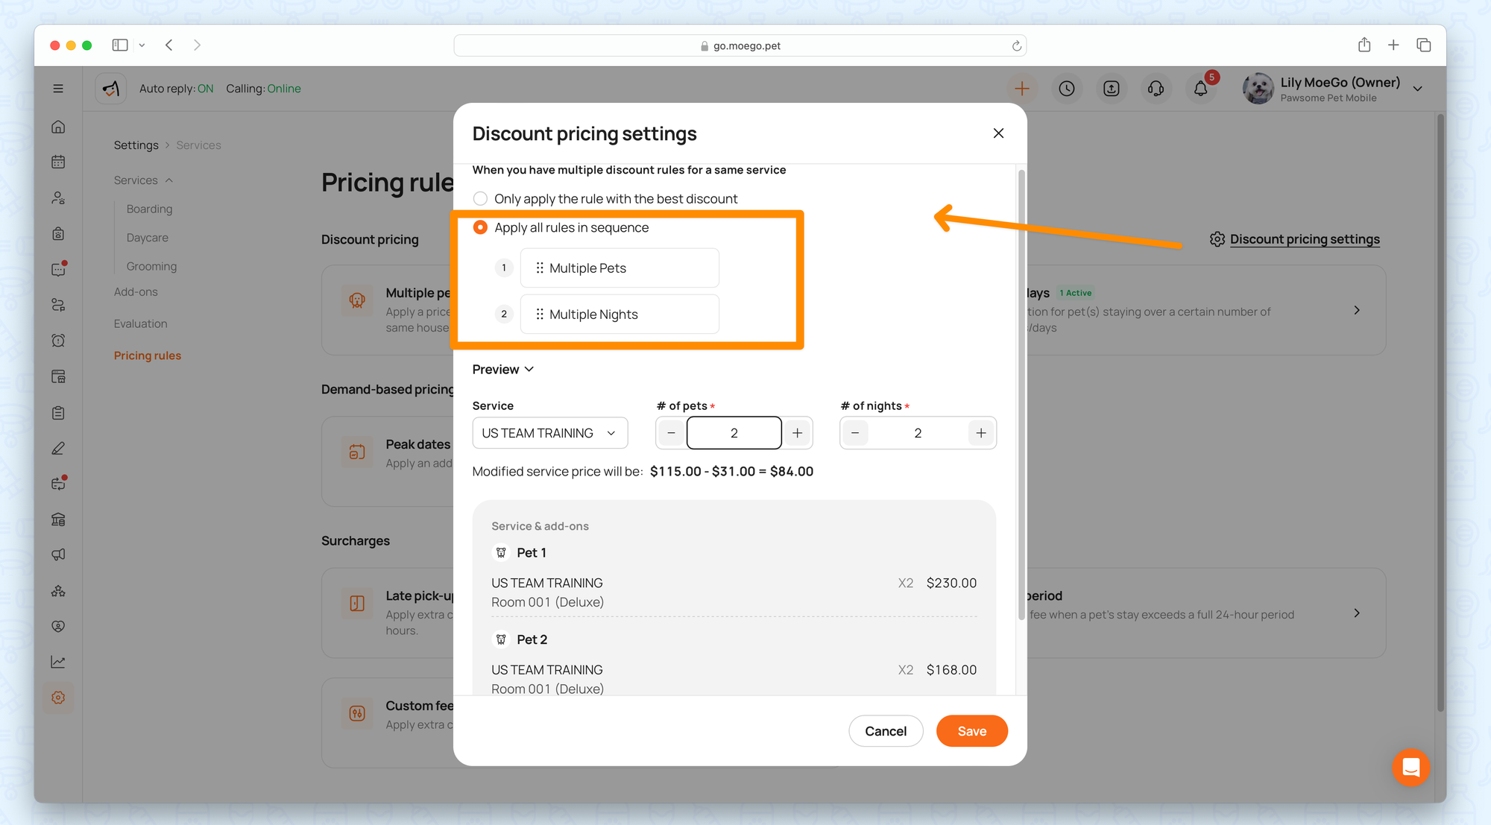Save the discount pricing settings

[971, 731]
